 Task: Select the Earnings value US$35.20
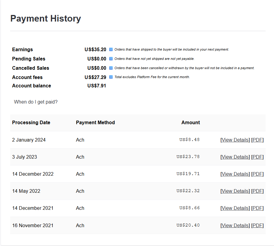(x=96, y=50)
